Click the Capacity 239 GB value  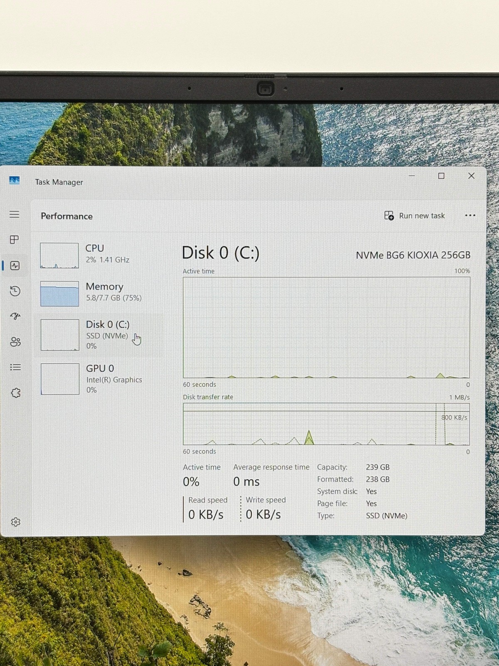378,467
